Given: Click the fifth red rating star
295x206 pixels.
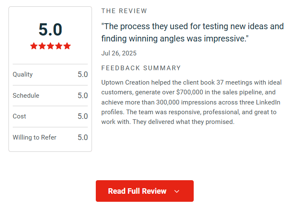Looking at the screenshot, I should pyautogui.click(x=67, y=46).
